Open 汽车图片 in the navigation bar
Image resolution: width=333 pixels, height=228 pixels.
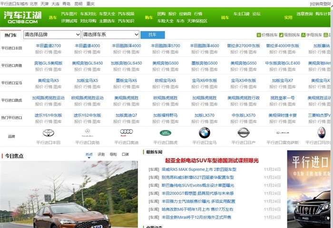[x=69, y=14]
